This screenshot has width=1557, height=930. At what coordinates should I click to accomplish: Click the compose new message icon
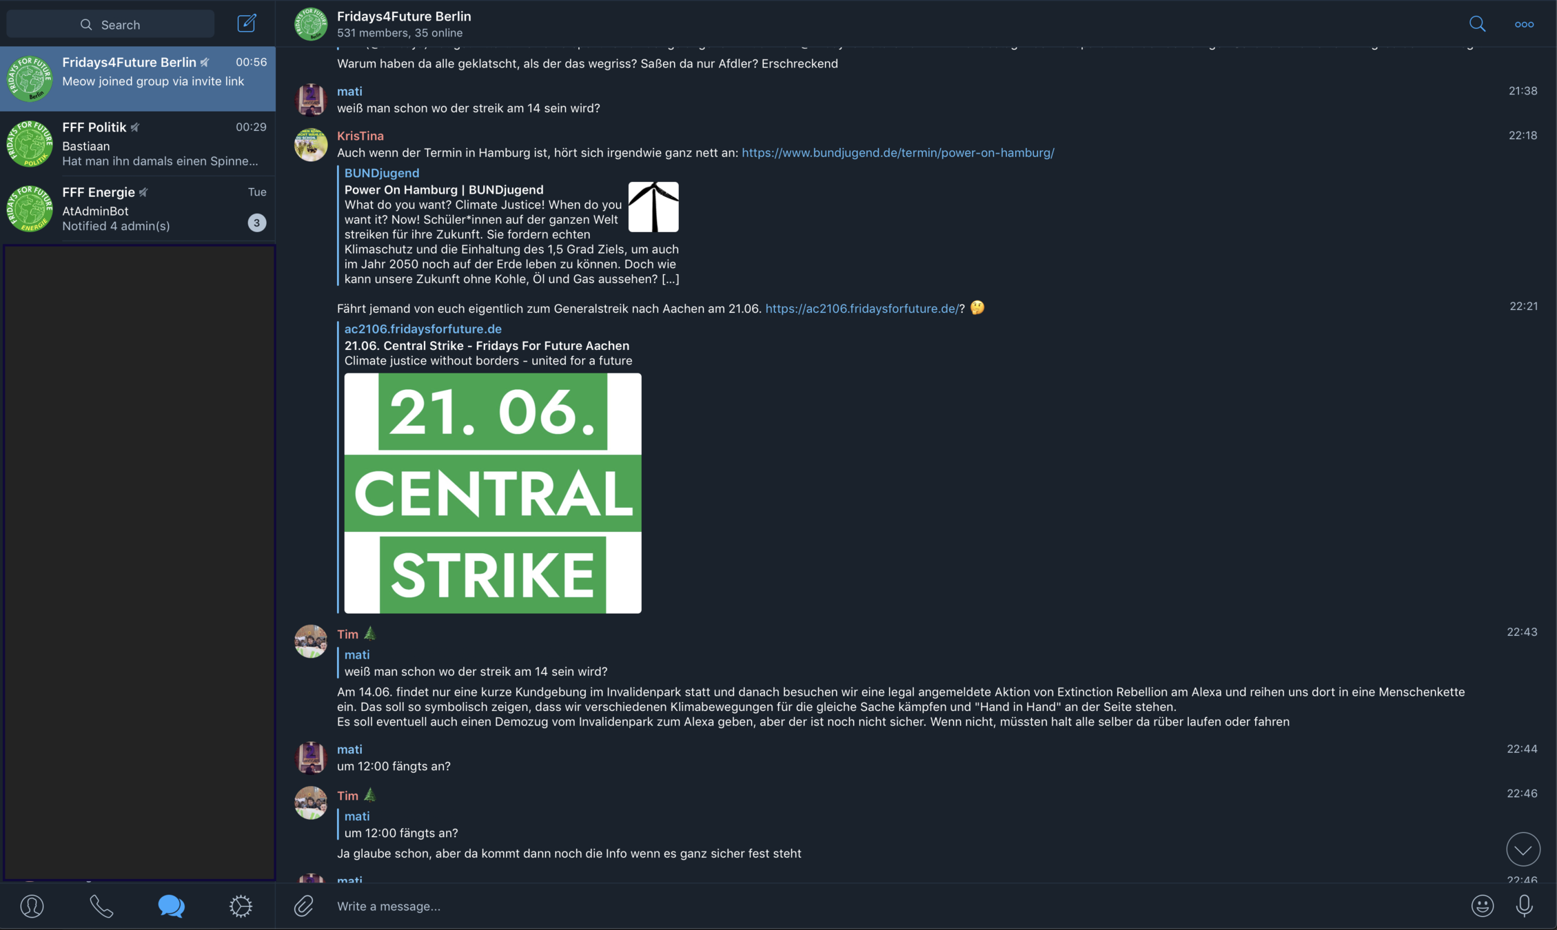coord(247,23)
